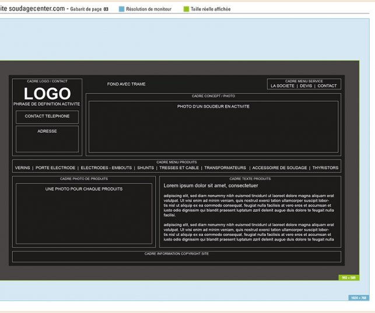Image resolution: width=375 pixels, height=313 pixels.
Task: Select DEVIS in the service menu
Action: pos(306,86)
